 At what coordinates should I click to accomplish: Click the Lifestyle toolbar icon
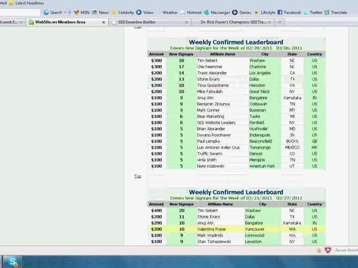257,13
